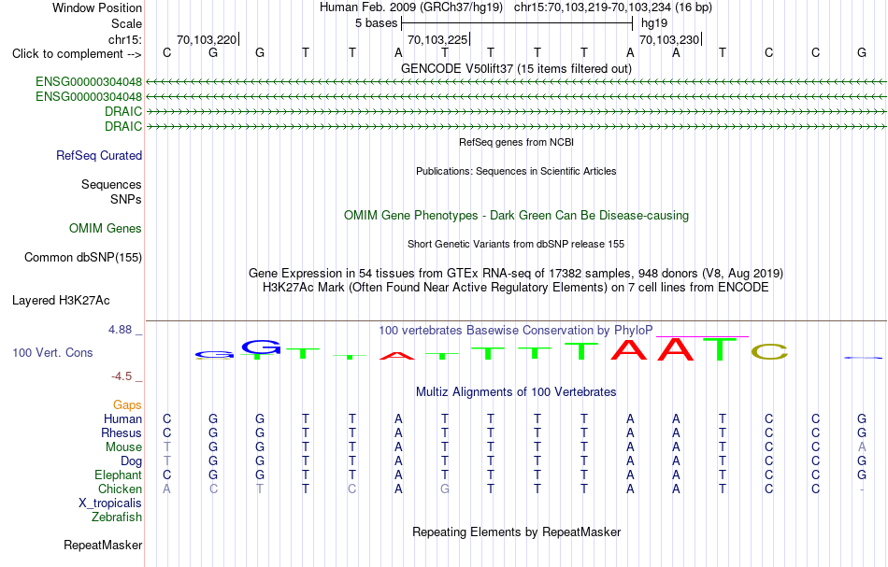The image size is (888, 567).
Task: Click the 'RefSeq genes from NCBI' title
Action: click(x=516, y=142)
